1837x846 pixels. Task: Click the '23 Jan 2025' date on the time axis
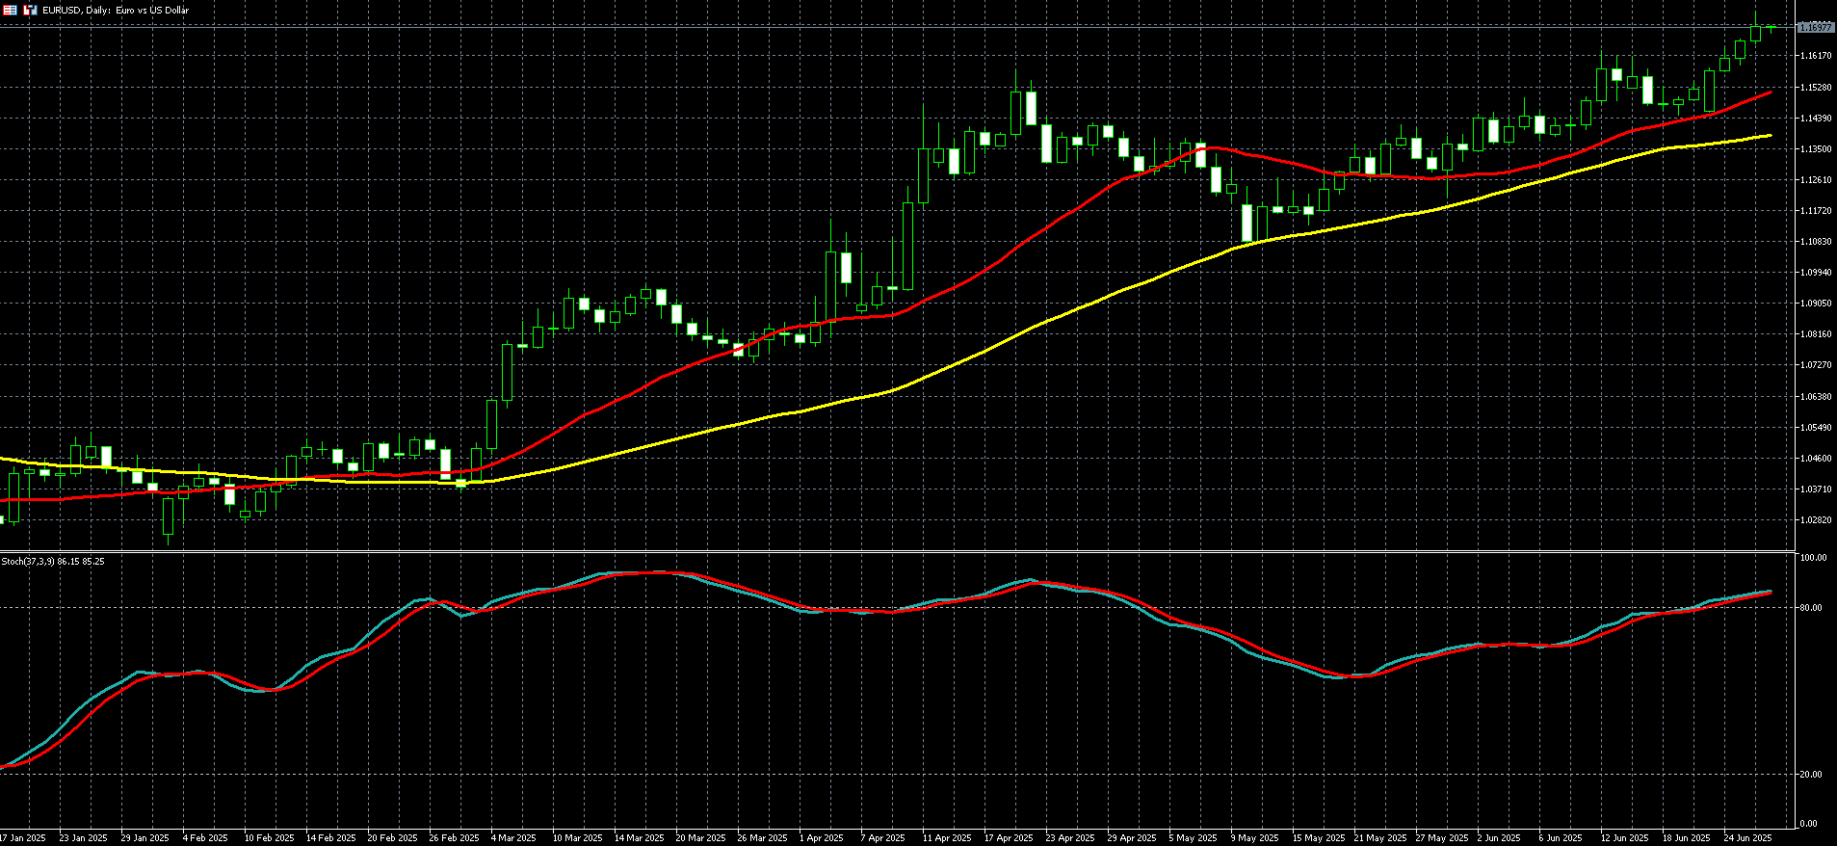pos(83,838)
